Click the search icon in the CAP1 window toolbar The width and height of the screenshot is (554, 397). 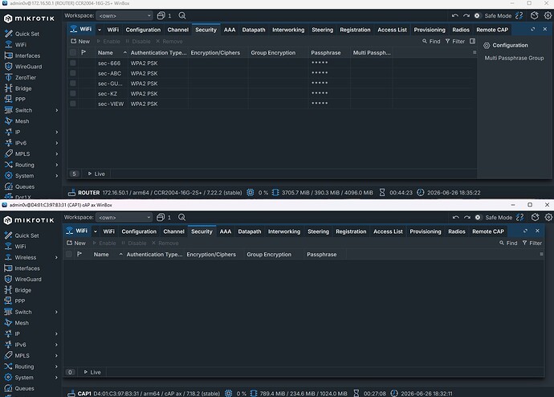click(x=181, y=218)
